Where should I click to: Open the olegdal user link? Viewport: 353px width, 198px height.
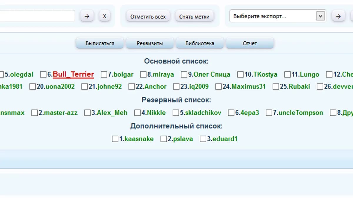tap(22, 75)
